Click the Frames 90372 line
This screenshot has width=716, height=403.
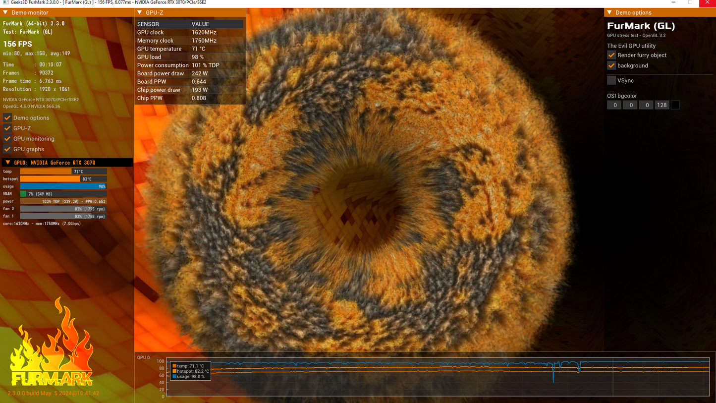tap(28, 73)
